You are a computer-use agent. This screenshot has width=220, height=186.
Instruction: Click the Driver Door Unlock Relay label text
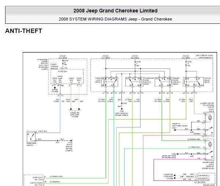click(177, 81)
